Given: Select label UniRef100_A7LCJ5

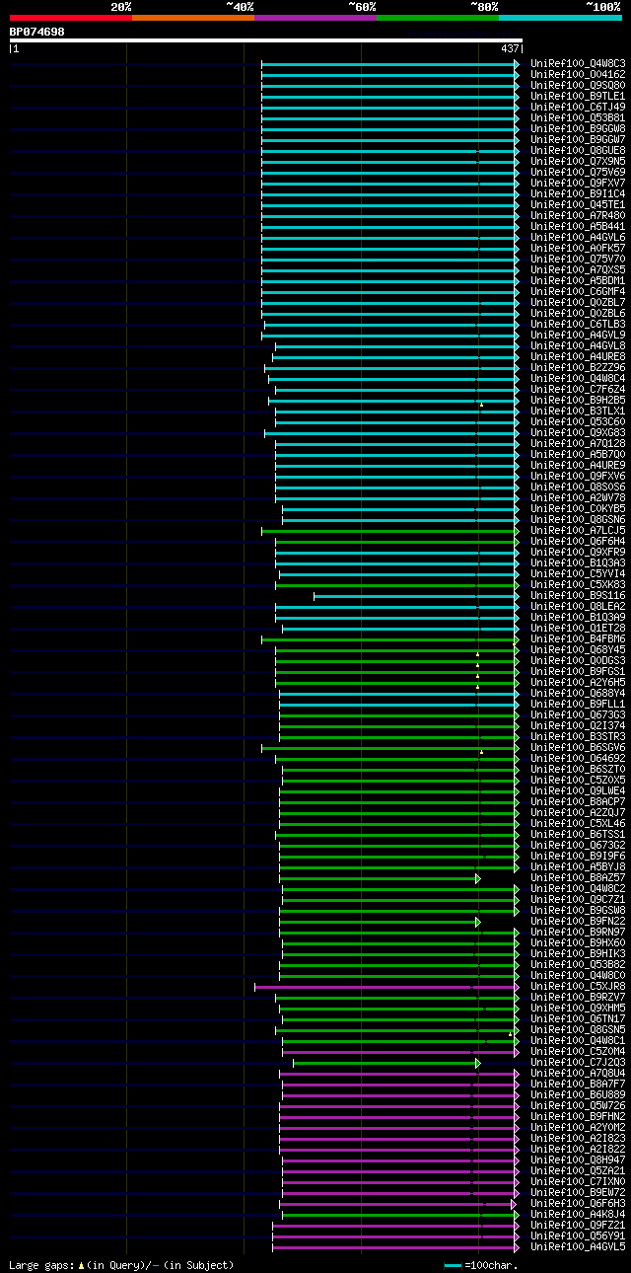Looking at the screenshot, I should click(578, 530).
